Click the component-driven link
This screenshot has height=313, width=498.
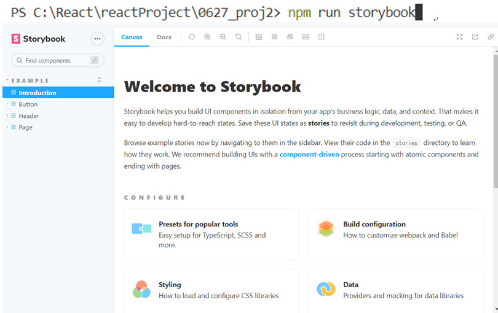coord(309,155)
